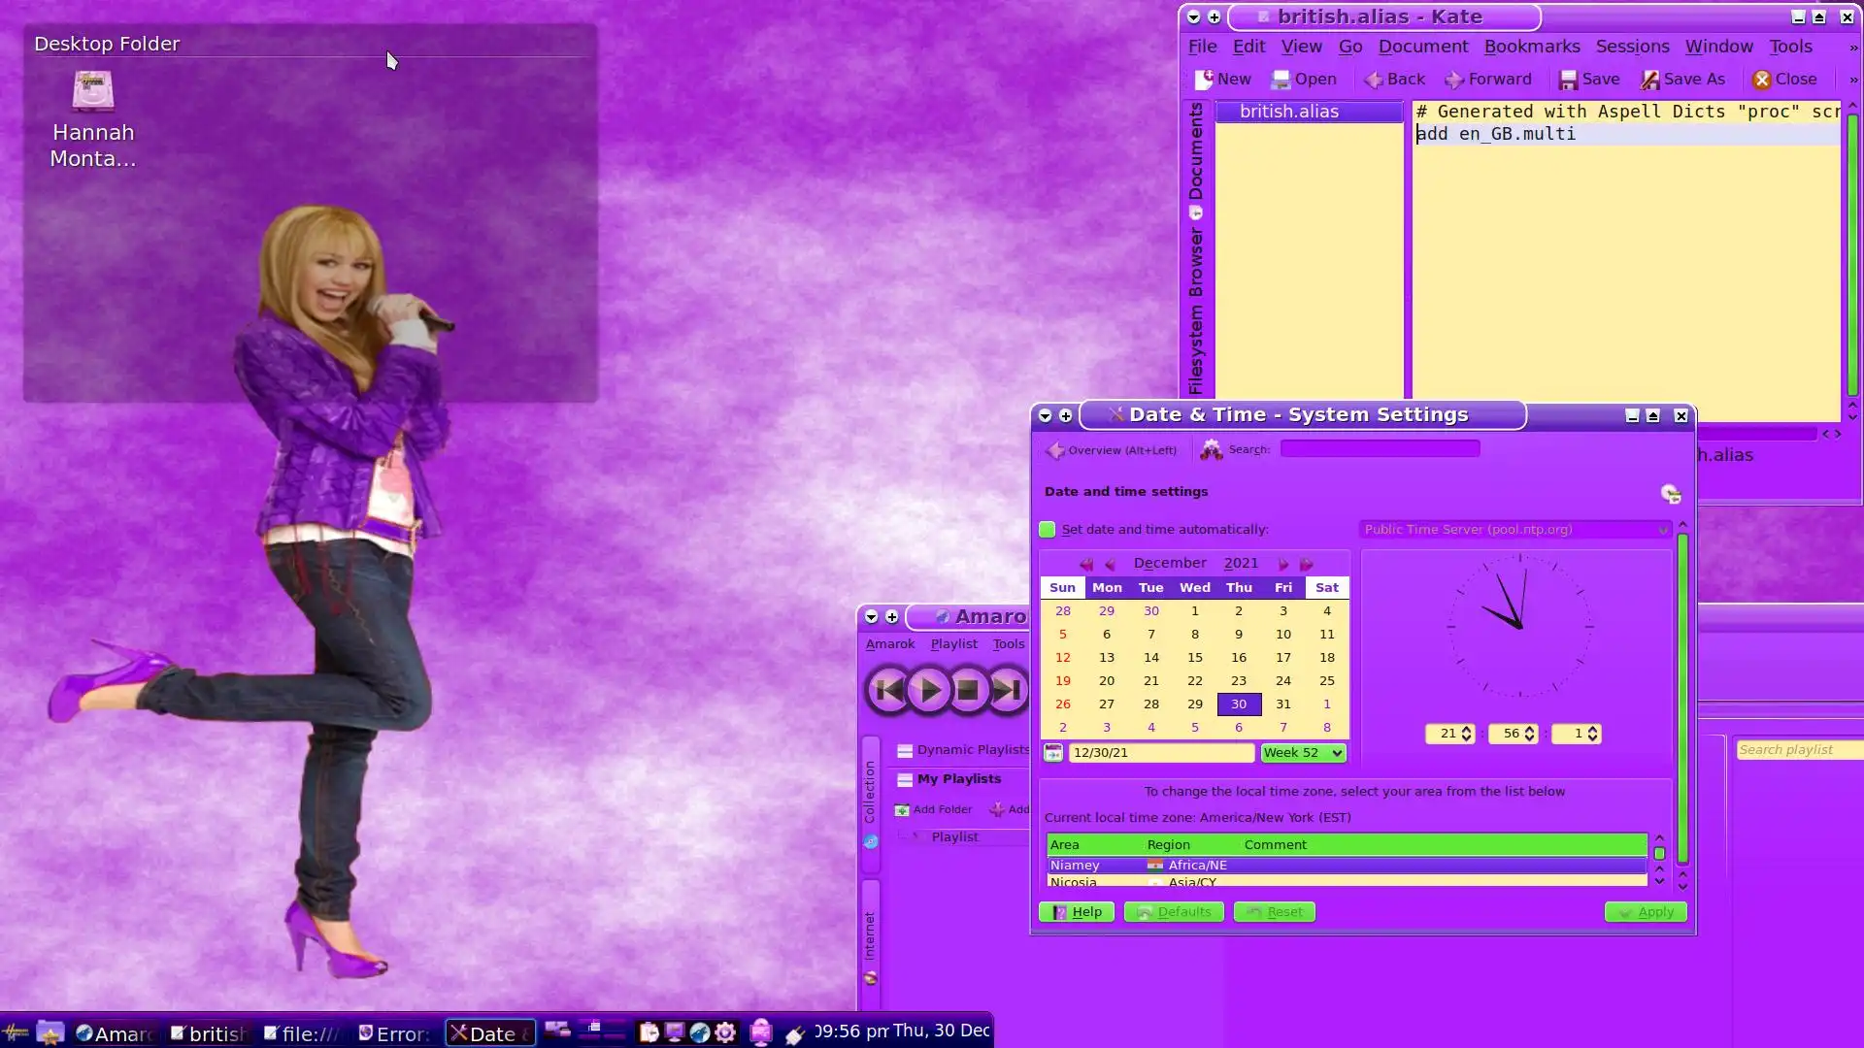Image resolution: width=1864 pixels, height=1048 pixels.
Task: Increase the hour spinner value
Action: click(1467, 729)
